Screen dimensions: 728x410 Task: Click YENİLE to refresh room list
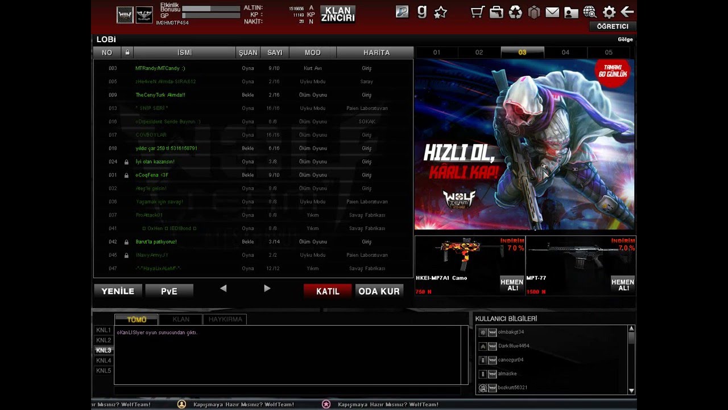click(118, 291)
